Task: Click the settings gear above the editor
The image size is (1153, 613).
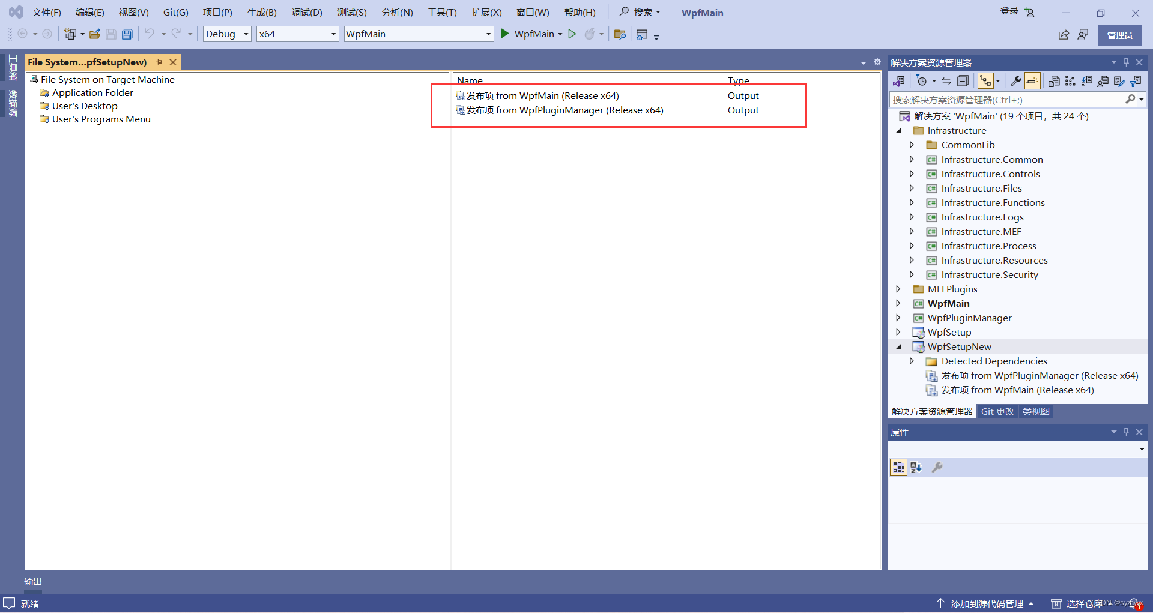Action: click(877, 62)
